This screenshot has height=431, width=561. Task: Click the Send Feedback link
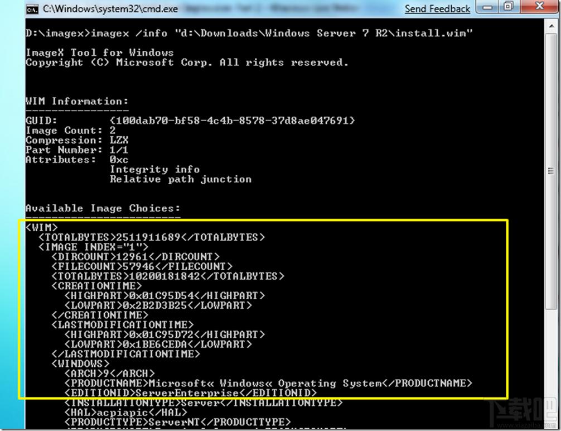[x=437, y=8]
